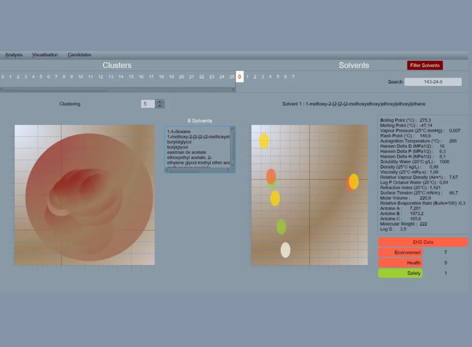This screenshot has width=472, height=347.
Task: Click the white ellipse in solvent plot
Action: (285, 250)
